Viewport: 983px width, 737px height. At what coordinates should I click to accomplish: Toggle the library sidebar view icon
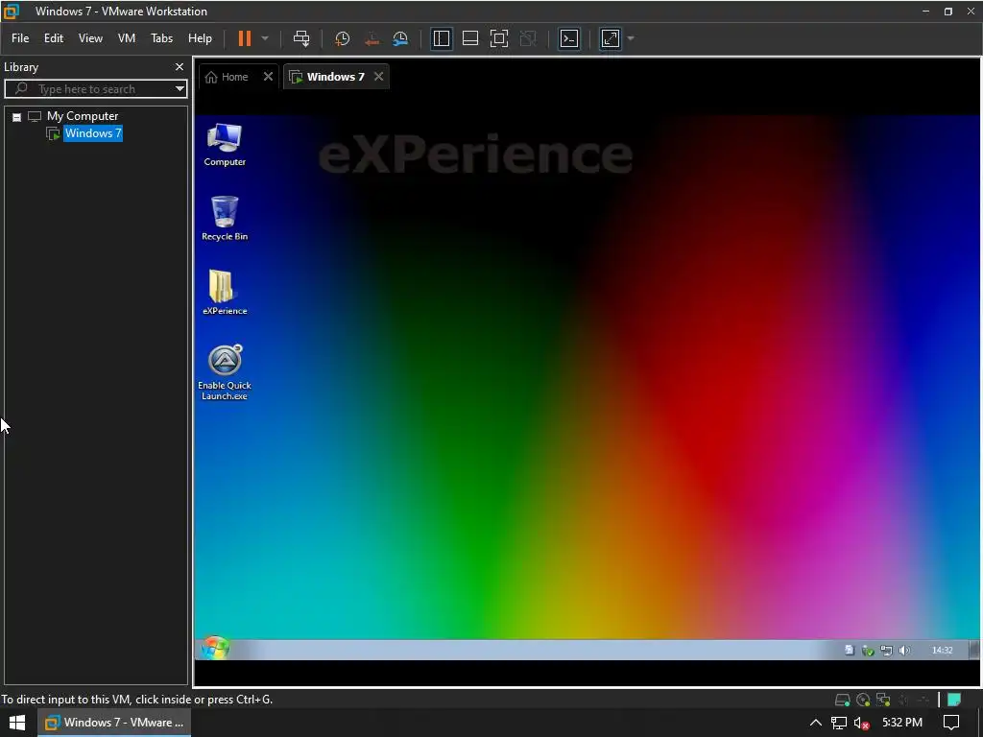[442, 38]
